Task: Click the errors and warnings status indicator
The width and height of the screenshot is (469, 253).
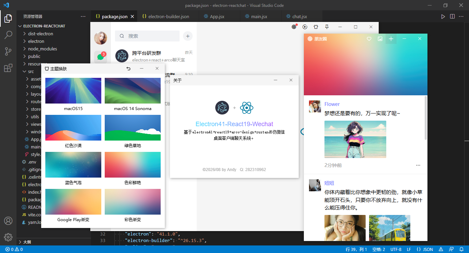Action: point(14,249)
